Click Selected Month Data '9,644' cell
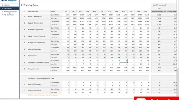 (x=159, y=21)
